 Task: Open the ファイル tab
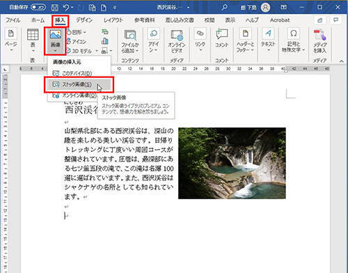coord(13,20)
